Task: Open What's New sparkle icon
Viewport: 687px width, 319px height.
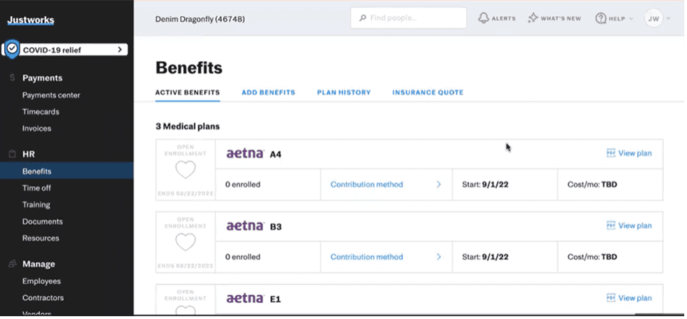Action: click(x=533, y=18)
